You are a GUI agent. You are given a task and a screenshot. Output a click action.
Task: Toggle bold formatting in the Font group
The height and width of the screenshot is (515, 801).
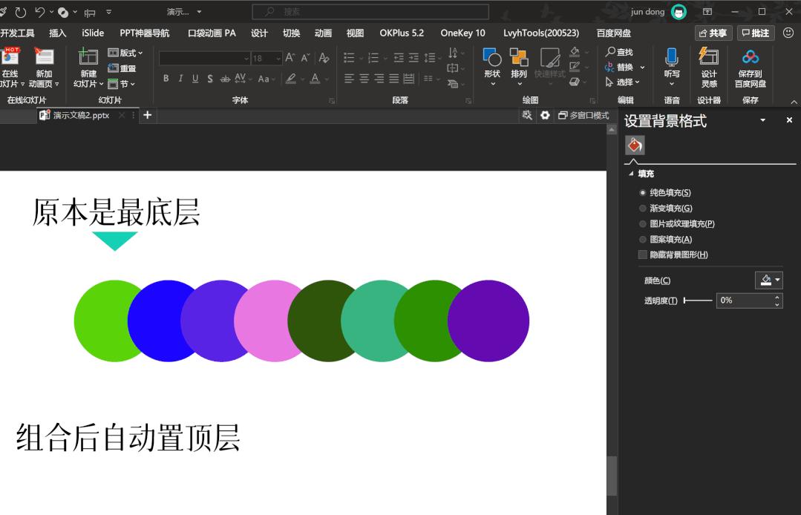point(166,77)
